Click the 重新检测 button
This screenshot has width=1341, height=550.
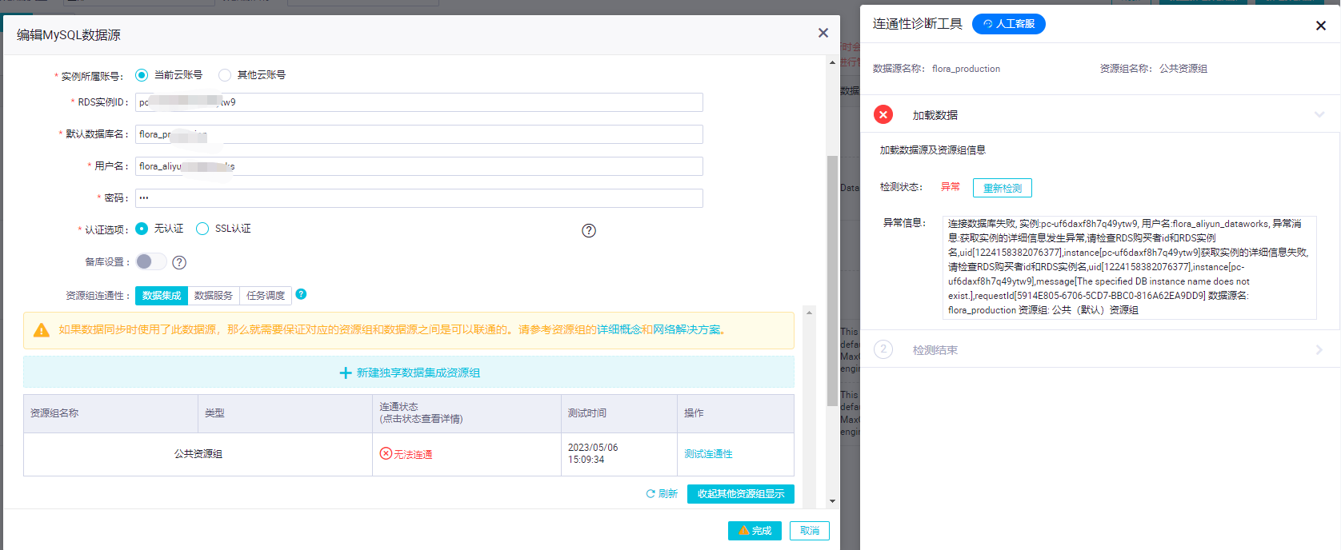tap(1003, 188)
